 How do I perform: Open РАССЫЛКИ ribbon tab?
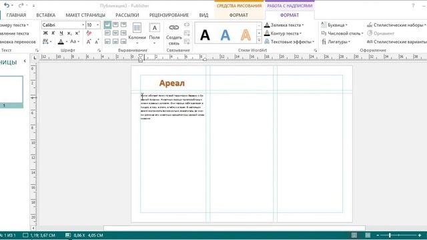(x=127, y=15)
